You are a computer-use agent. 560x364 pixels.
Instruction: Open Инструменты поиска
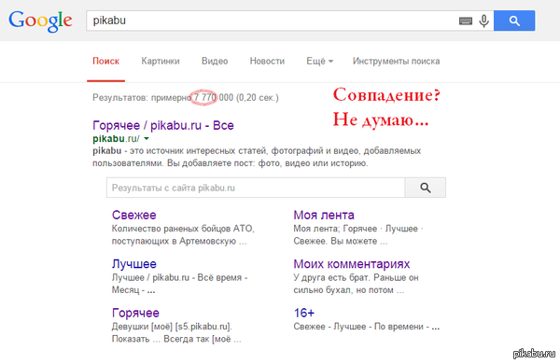point(396,61)
